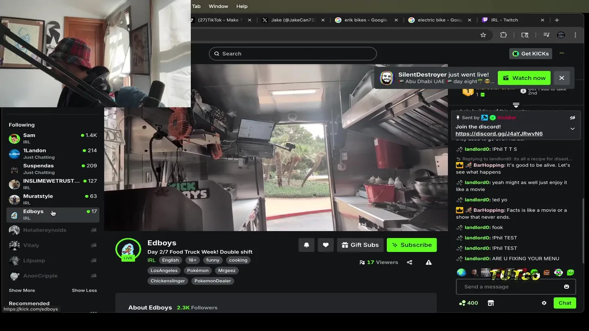Viewport: 589px width, 331px height.
Task: Switch to the Jake X tab
Action: point(294,20)
